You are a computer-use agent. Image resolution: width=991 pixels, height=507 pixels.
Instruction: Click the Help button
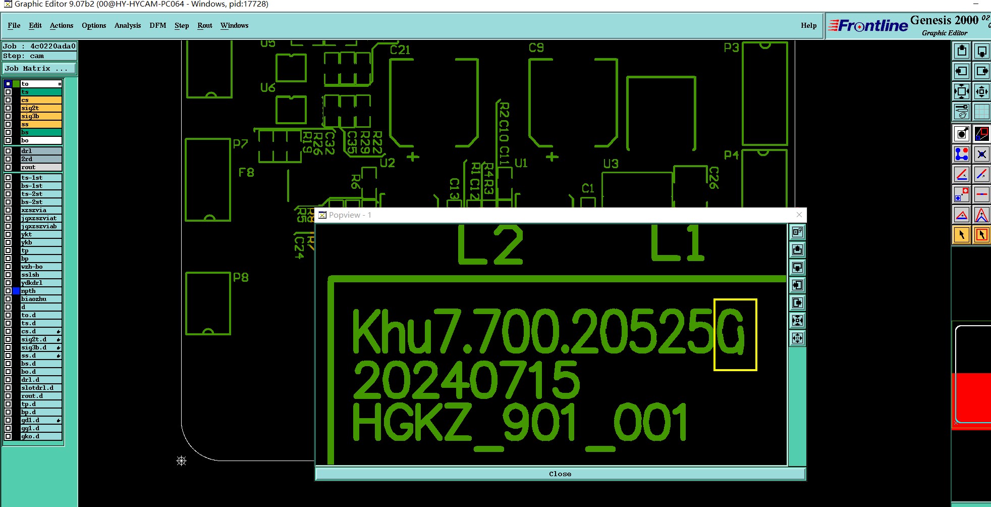[808, 25]
